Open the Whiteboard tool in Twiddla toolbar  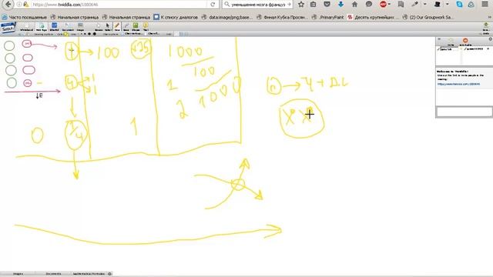[x=27, y=27]
